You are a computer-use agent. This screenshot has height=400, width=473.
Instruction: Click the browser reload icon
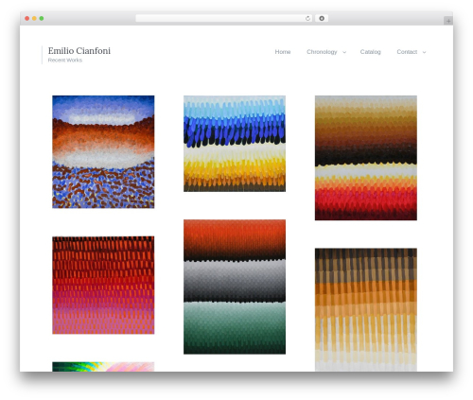tap(307, 19)
